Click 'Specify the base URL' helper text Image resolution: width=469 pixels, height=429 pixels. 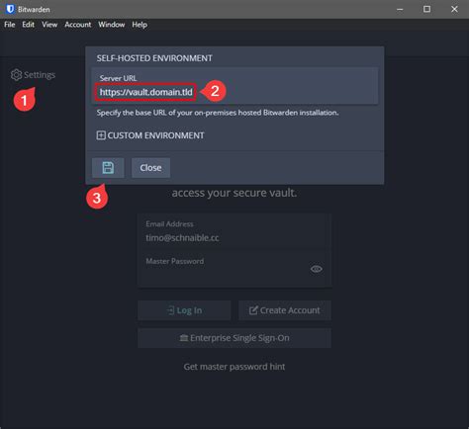point(218,113)
